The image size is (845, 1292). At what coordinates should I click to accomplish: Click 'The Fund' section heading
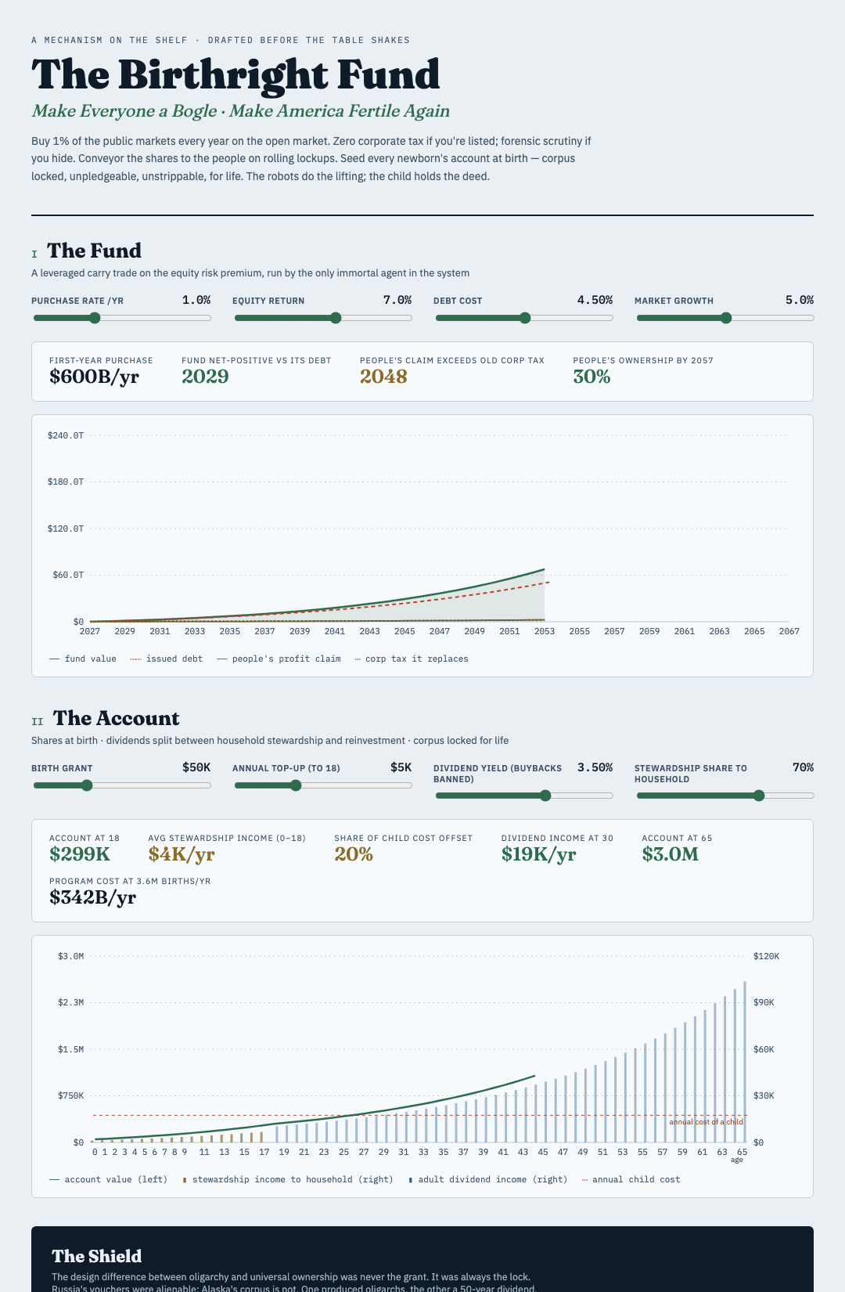(94, 251)
